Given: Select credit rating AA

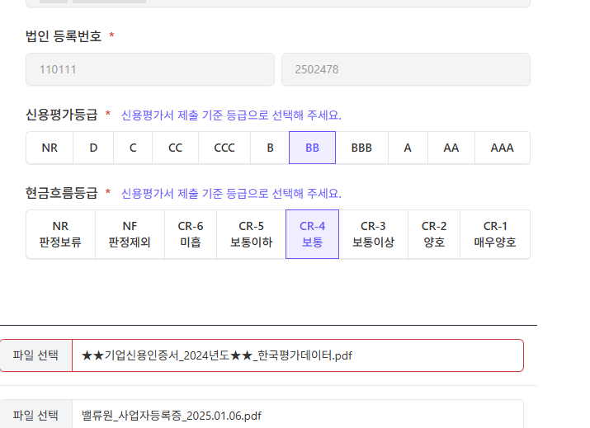Looking at the screenshot, I should (x=451, y=148).
